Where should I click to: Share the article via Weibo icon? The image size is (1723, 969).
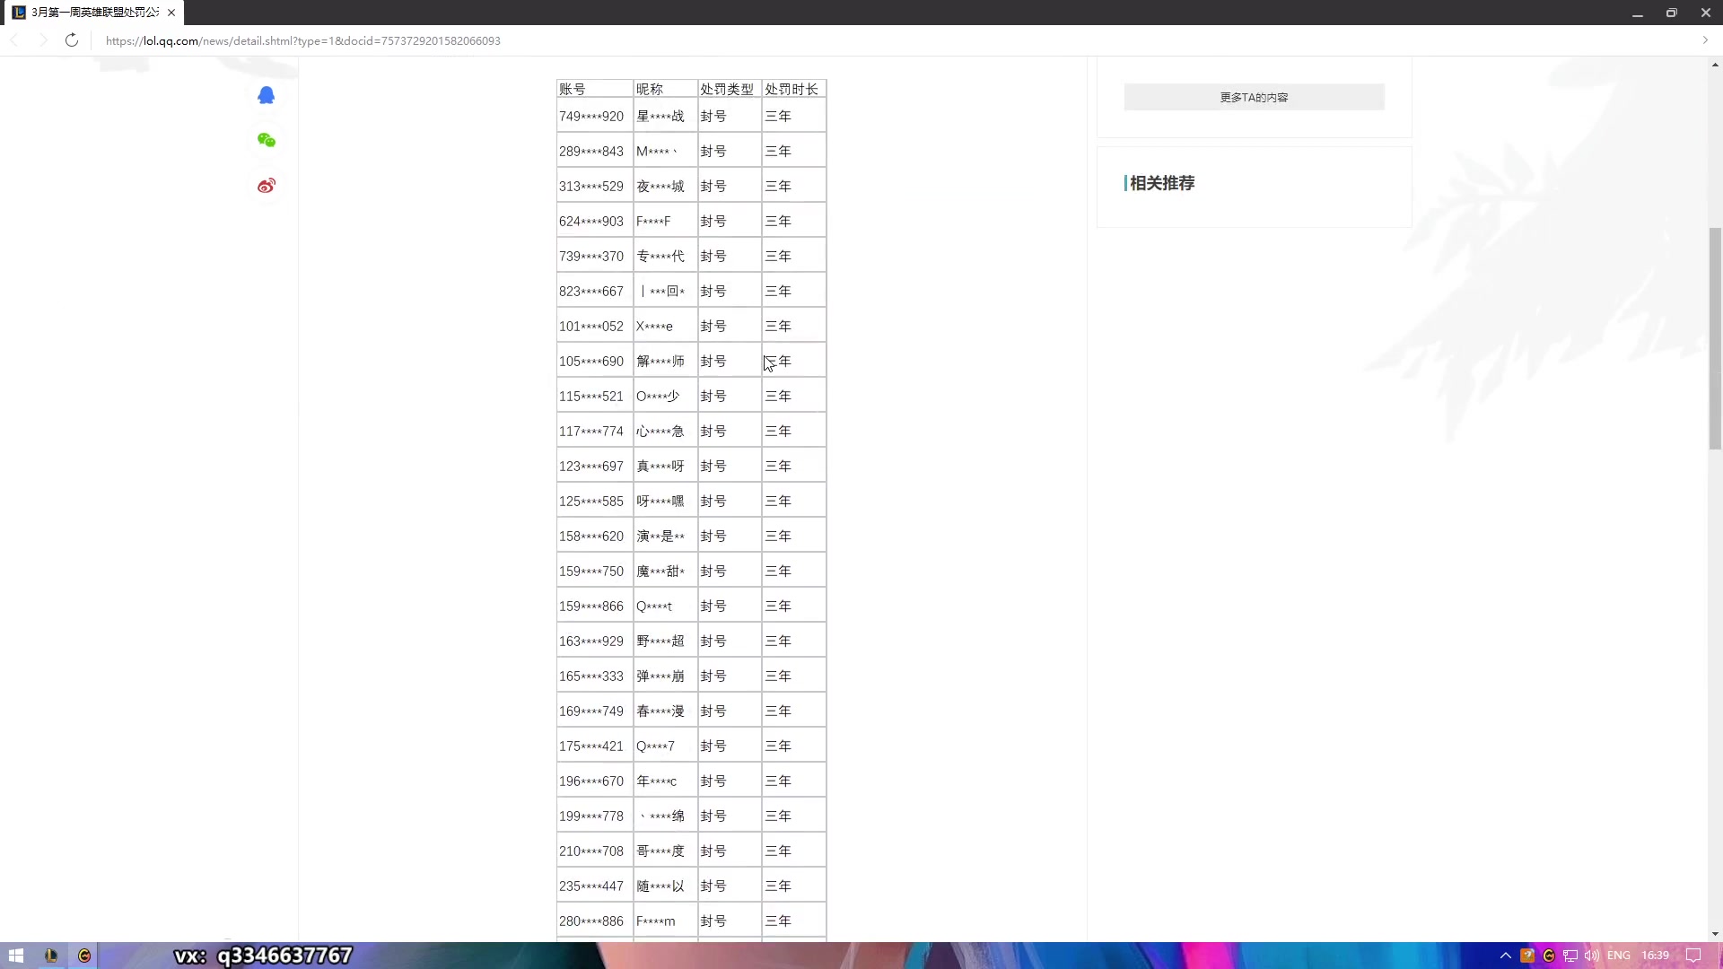(266, 186)
